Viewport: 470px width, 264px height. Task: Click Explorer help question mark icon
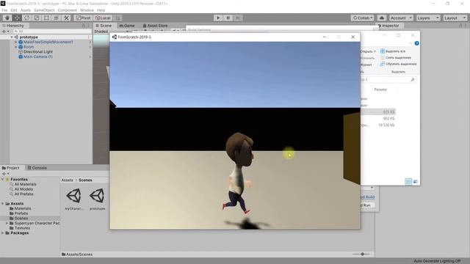416,43
